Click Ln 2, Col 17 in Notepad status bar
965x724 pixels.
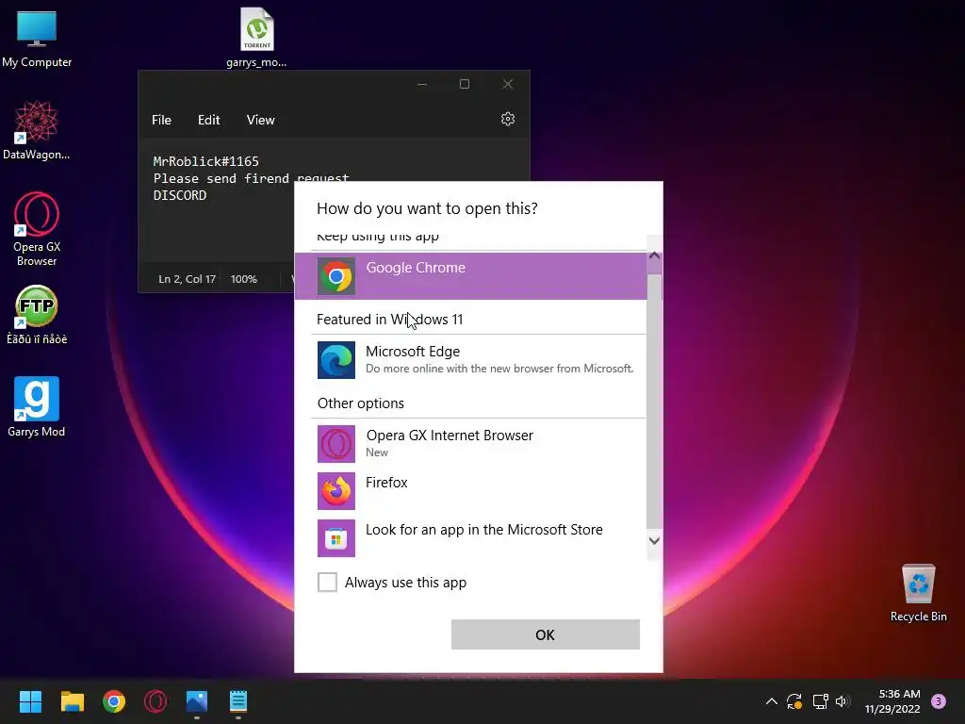[188, 279]
